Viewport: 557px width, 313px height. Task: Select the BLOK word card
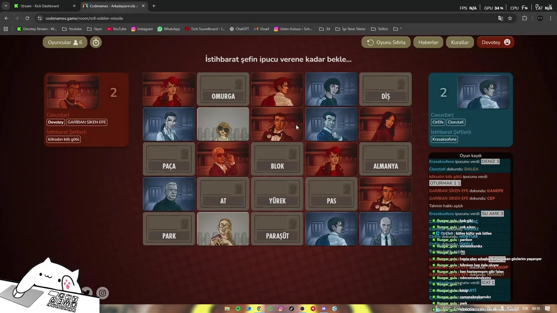(277, 159)
